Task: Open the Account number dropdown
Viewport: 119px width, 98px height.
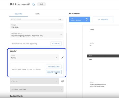Action: click(37, 89)
